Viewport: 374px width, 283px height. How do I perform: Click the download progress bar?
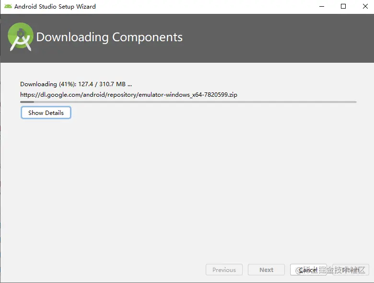coord(188,102)
